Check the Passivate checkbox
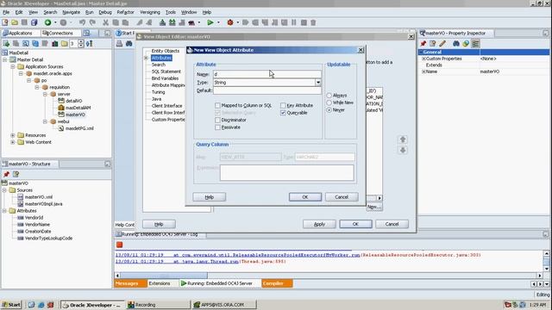The image size is (552, 310). 217,127
